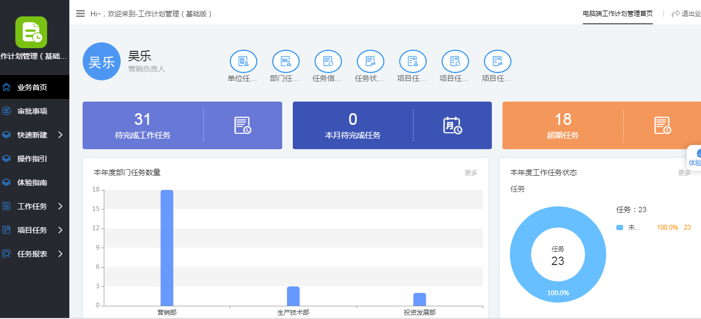Click the 本年度工作任务状态 panel title
The width and height of the screenshot is (701, 319).
(544, 172)
